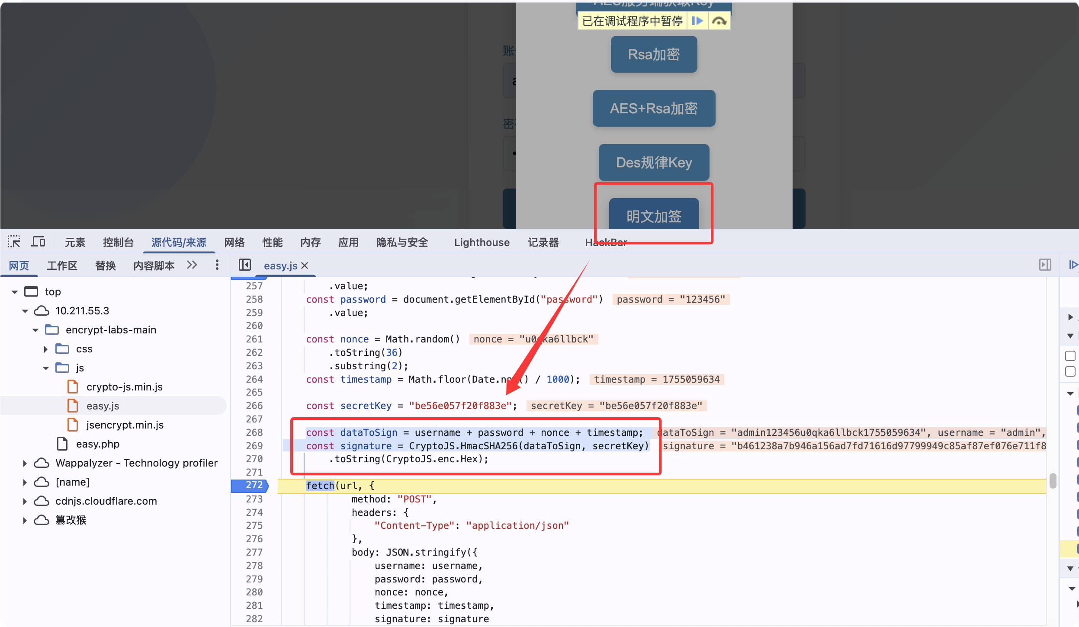
Task: Hide the navigator sidebar panel icon
Action: click(x=245, y=265)
